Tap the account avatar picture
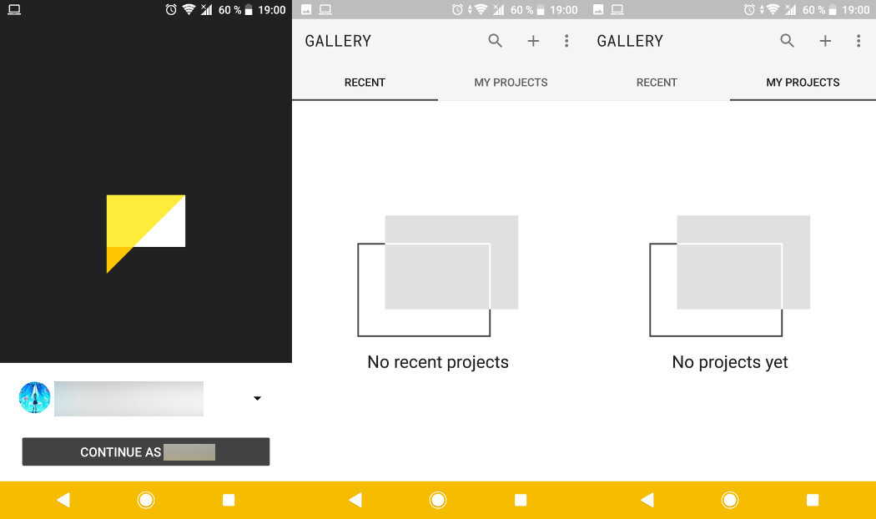This screenshot has width=876, height=519. point(35,398)
